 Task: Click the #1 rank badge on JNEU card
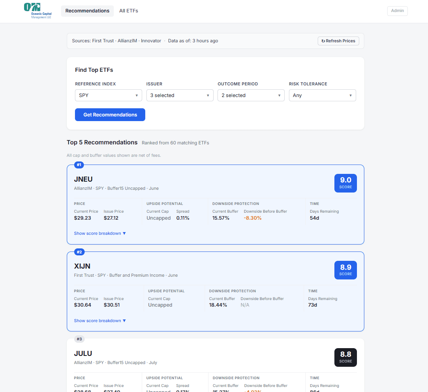click(79, 165)
